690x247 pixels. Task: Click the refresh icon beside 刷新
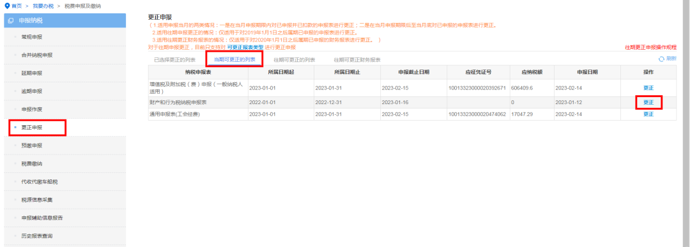pos(661,59)
